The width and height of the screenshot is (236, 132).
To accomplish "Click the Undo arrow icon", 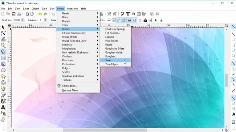I will [40, 14].
